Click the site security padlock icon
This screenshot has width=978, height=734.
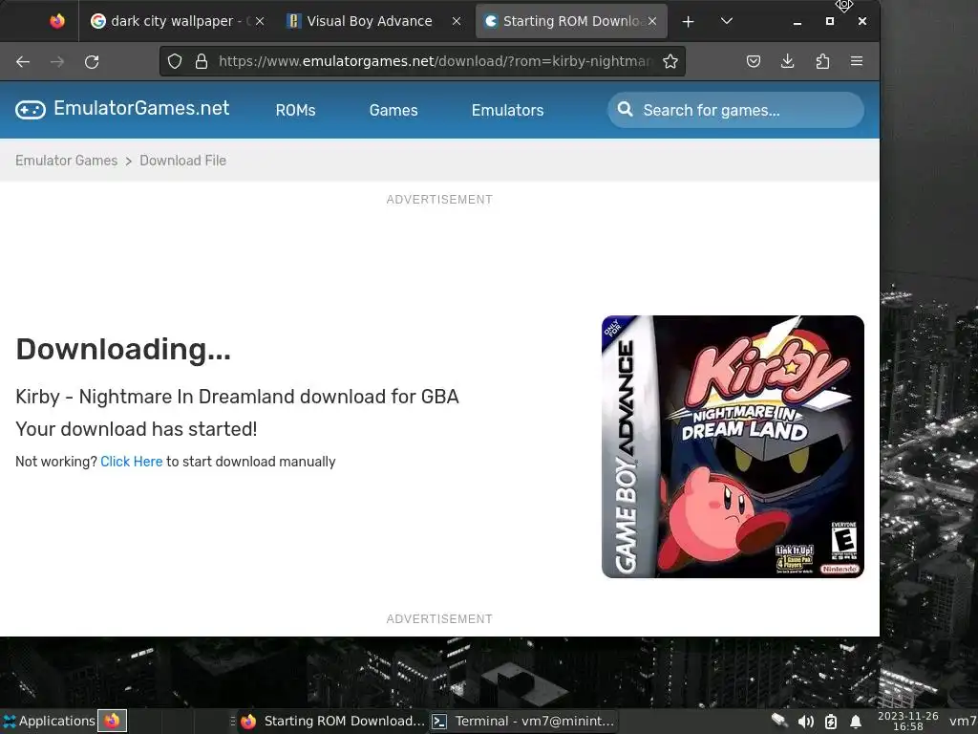(201, 61)
